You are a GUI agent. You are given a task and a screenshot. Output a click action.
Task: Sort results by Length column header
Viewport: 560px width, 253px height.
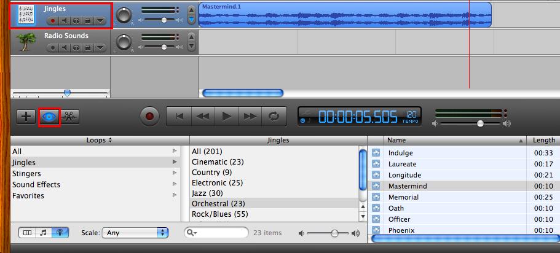pos(543,140)
